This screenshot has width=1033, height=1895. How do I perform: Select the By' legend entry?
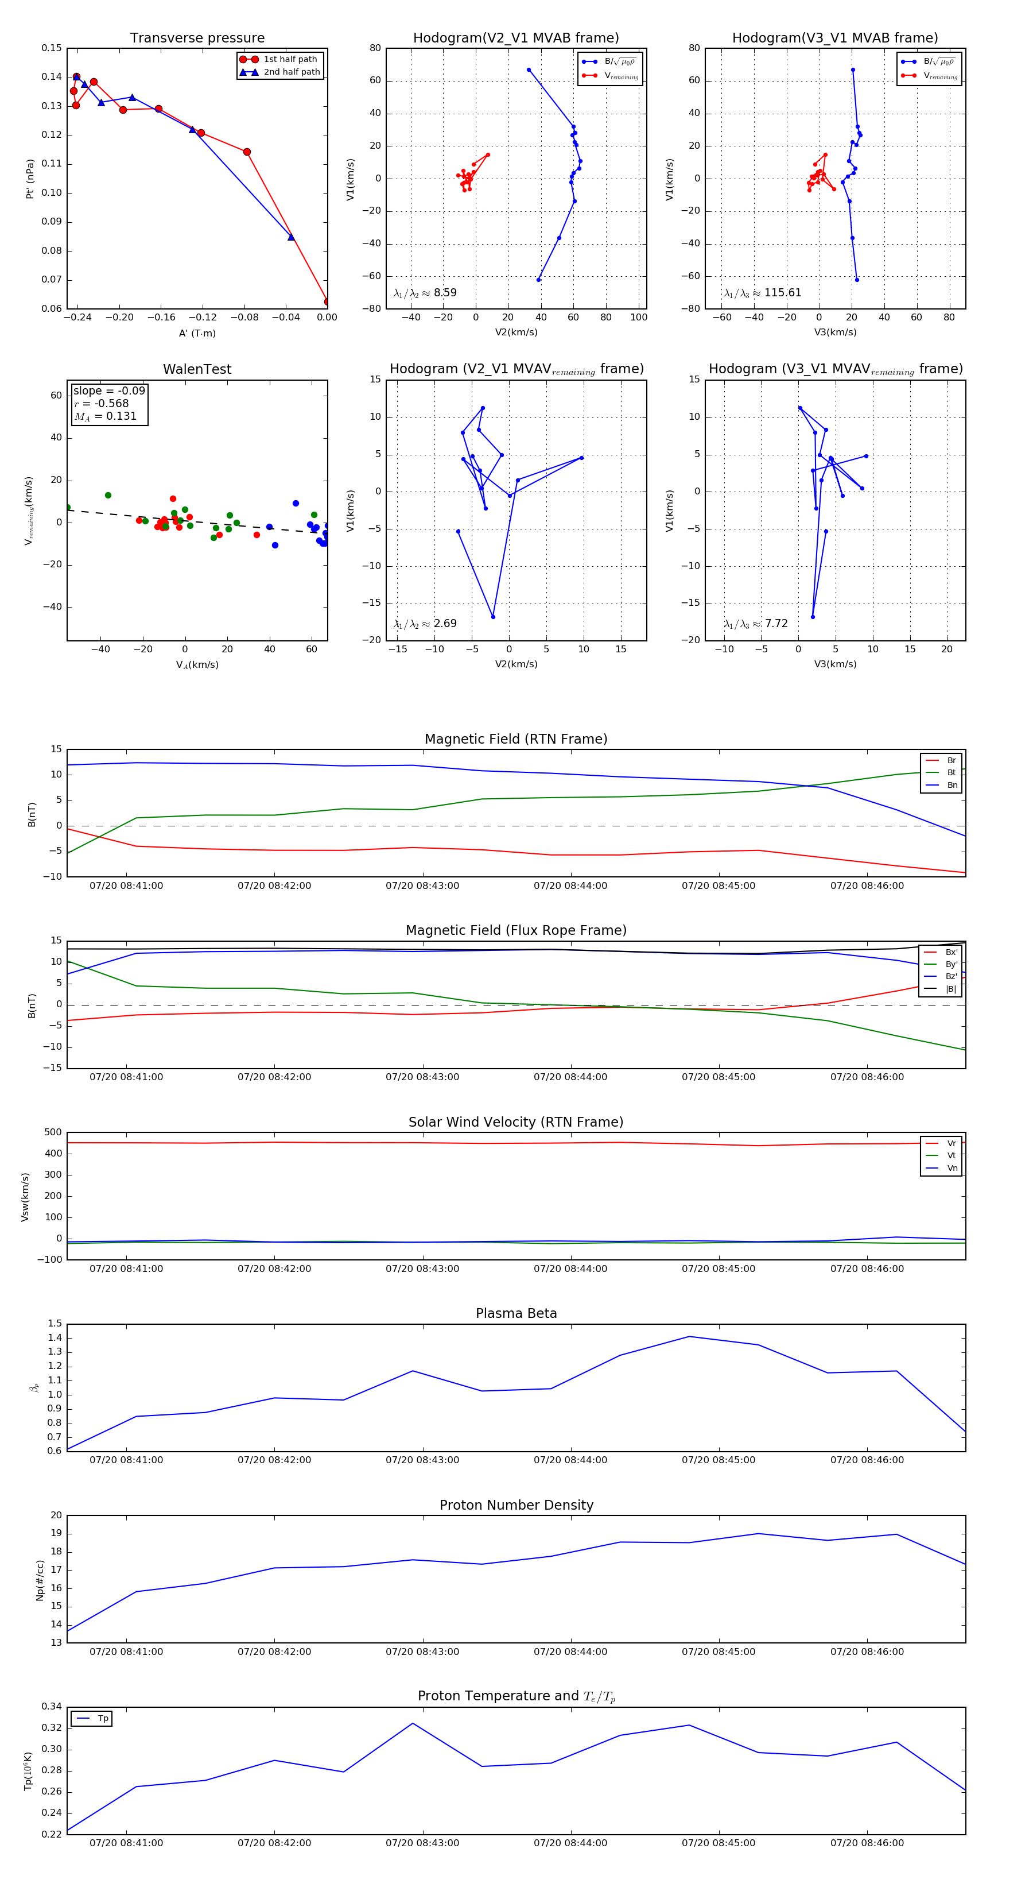tap(941, 964)
